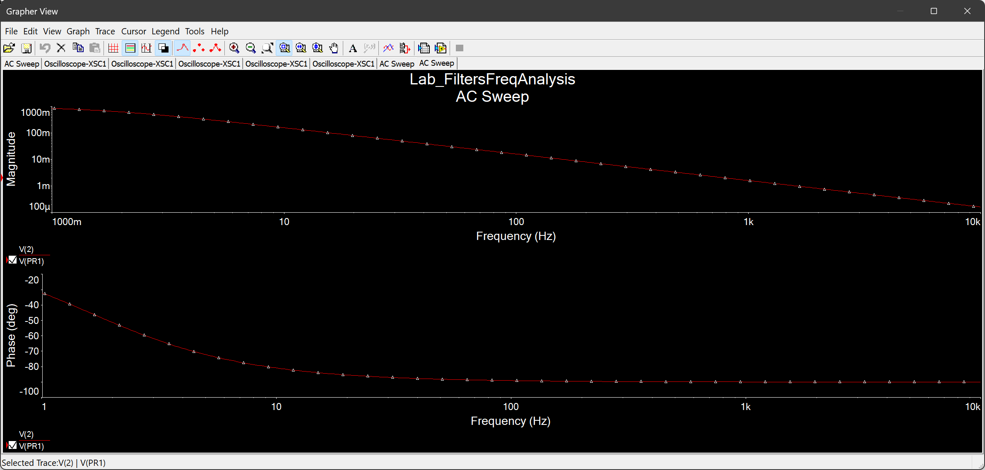985x470 pixels.
Task: Toggle the legend display icon
Action: point(130,48)
